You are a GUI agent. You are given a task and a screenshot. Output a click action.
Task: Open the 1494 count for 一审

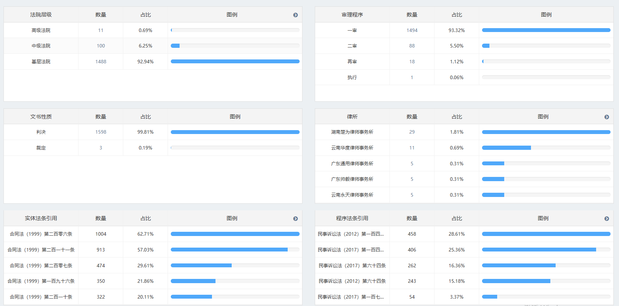tap(412, 30)
